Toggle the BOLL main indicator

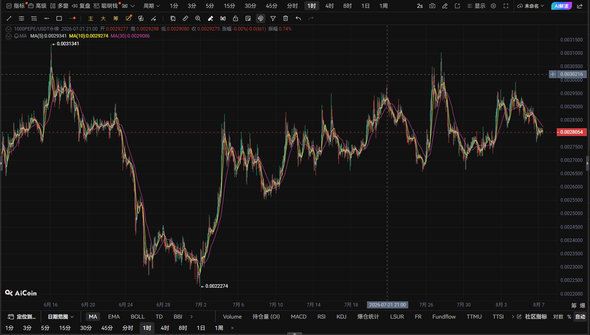coord(138,317)
